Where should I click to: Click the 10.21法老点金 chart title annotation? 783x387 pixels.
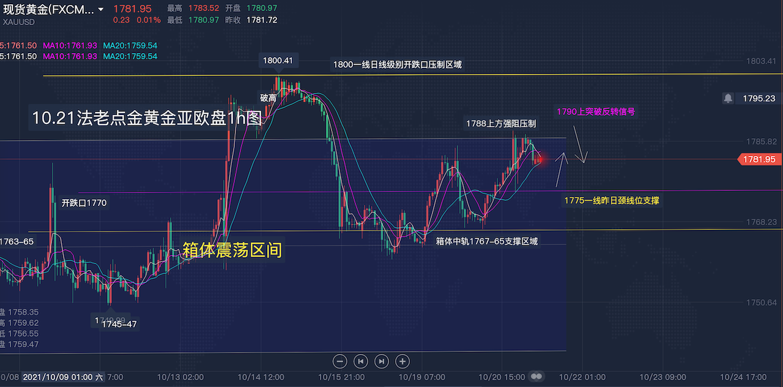pyautogui.click(x=146, y=118)
